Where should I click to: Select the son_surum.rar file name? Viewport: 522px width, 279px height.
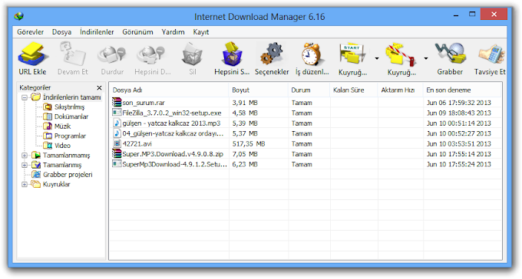pos(144,103)
